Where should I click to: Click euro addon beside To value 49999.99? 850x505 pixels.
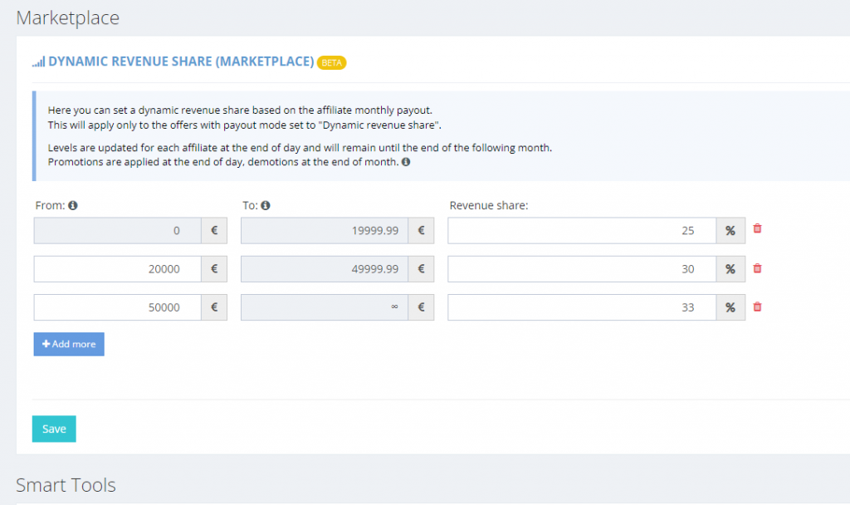[x=421, y=269]
